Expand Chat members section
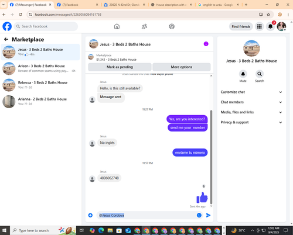Image resolution: width=293 pixels, height=235 pixels. (x=251, y=102)
